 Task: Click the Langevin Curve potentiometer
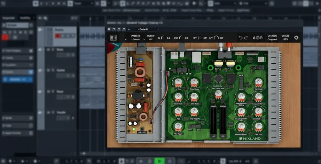(x=258, y=96)
